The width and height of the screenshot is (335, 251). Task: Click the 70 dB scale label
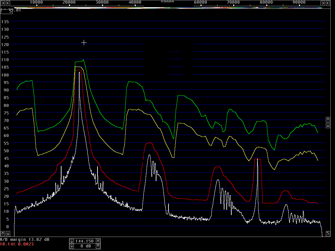click(6, 120)
